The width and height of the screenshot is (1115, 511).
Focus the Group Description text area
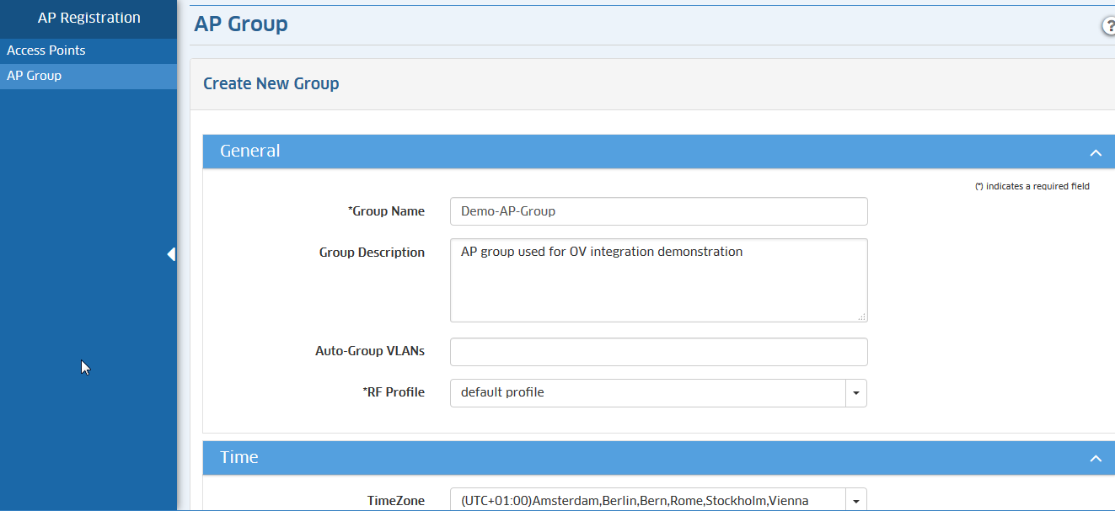coord(658,280)
